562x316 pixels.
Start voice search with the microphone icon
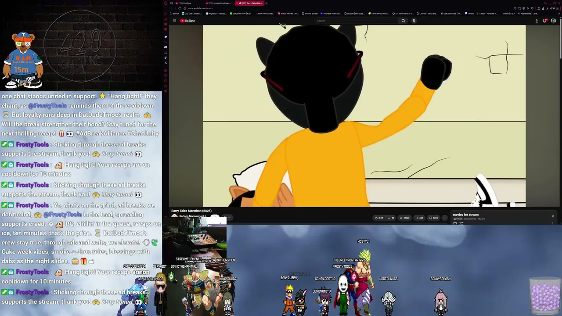pyautogui.click(x=414, y=21)
